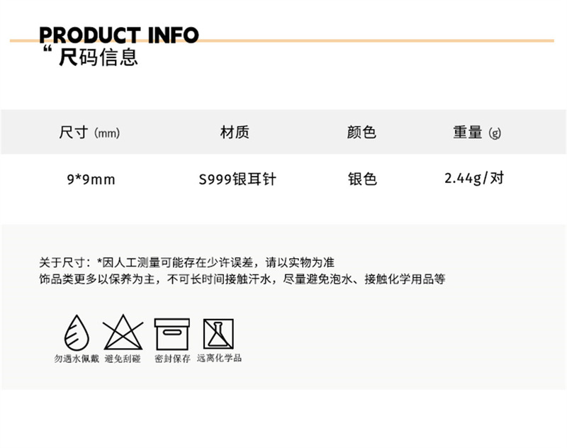The height and width of the screenshot is (448, 567).
Task: Click the 银色 color value
Action: pyautogui.click(x=361, y=179)
